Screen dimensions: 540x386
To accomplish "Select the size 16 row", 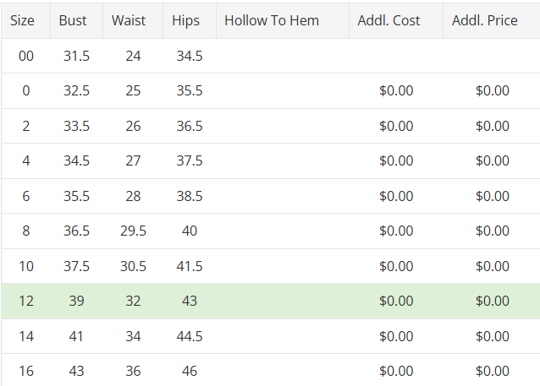I will pos(26,371).
